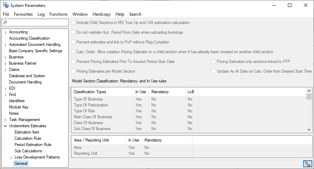Open the Favourites menu

pyautogui.click(x=23, y=14)
